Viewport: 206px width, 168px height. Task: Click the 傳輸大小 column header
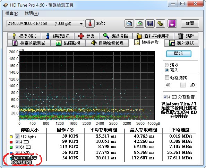point(30,130)
